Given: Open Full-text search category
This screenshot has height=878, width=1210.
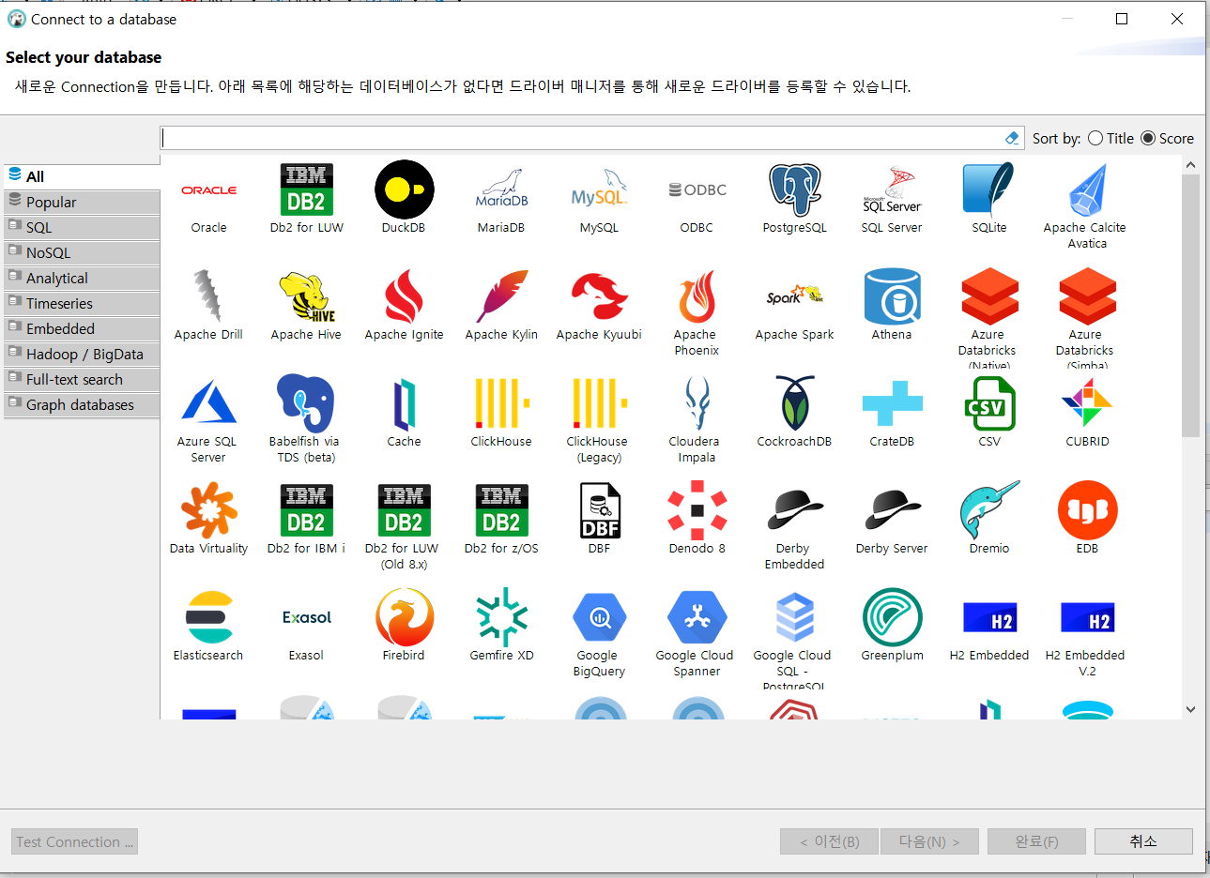Looking at the screenshot, I should coord(82,379).
